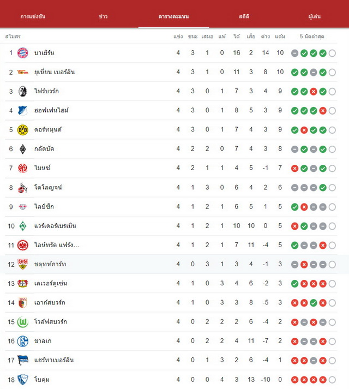Click Bayern's empty upcoming match circle
349x389 pixels.
click(x=332, y=53)
